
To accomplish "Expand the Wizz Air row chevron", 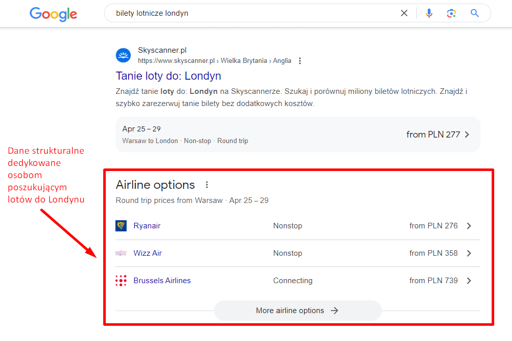I will tap(469, 253).
